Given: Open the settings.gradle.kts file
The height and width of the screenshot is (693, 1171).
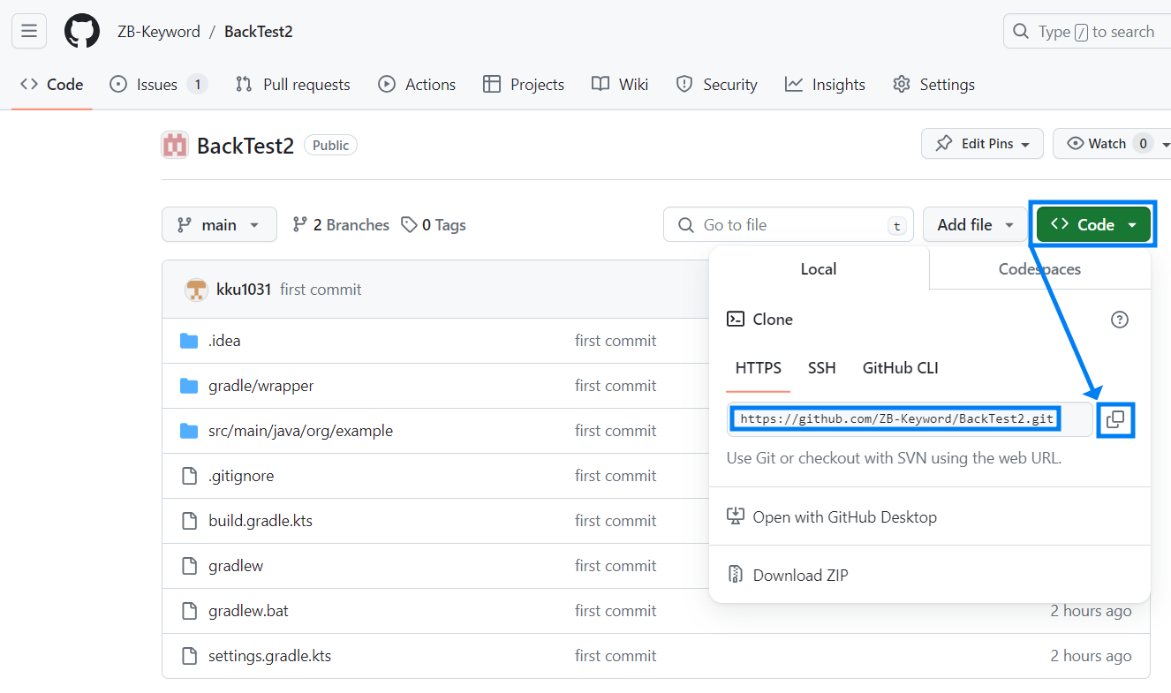Looking at the screenshot, I should (x=270, y=656).
